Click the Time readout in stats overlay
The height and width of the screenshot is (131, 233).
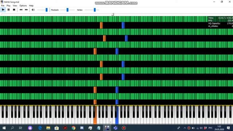tap(220, 18)
